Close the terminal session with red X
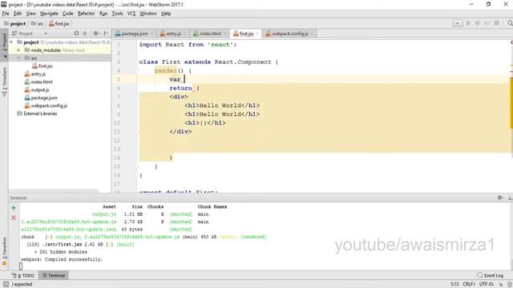The width and height of the screenshot is (513, 288). coord(14,218)
